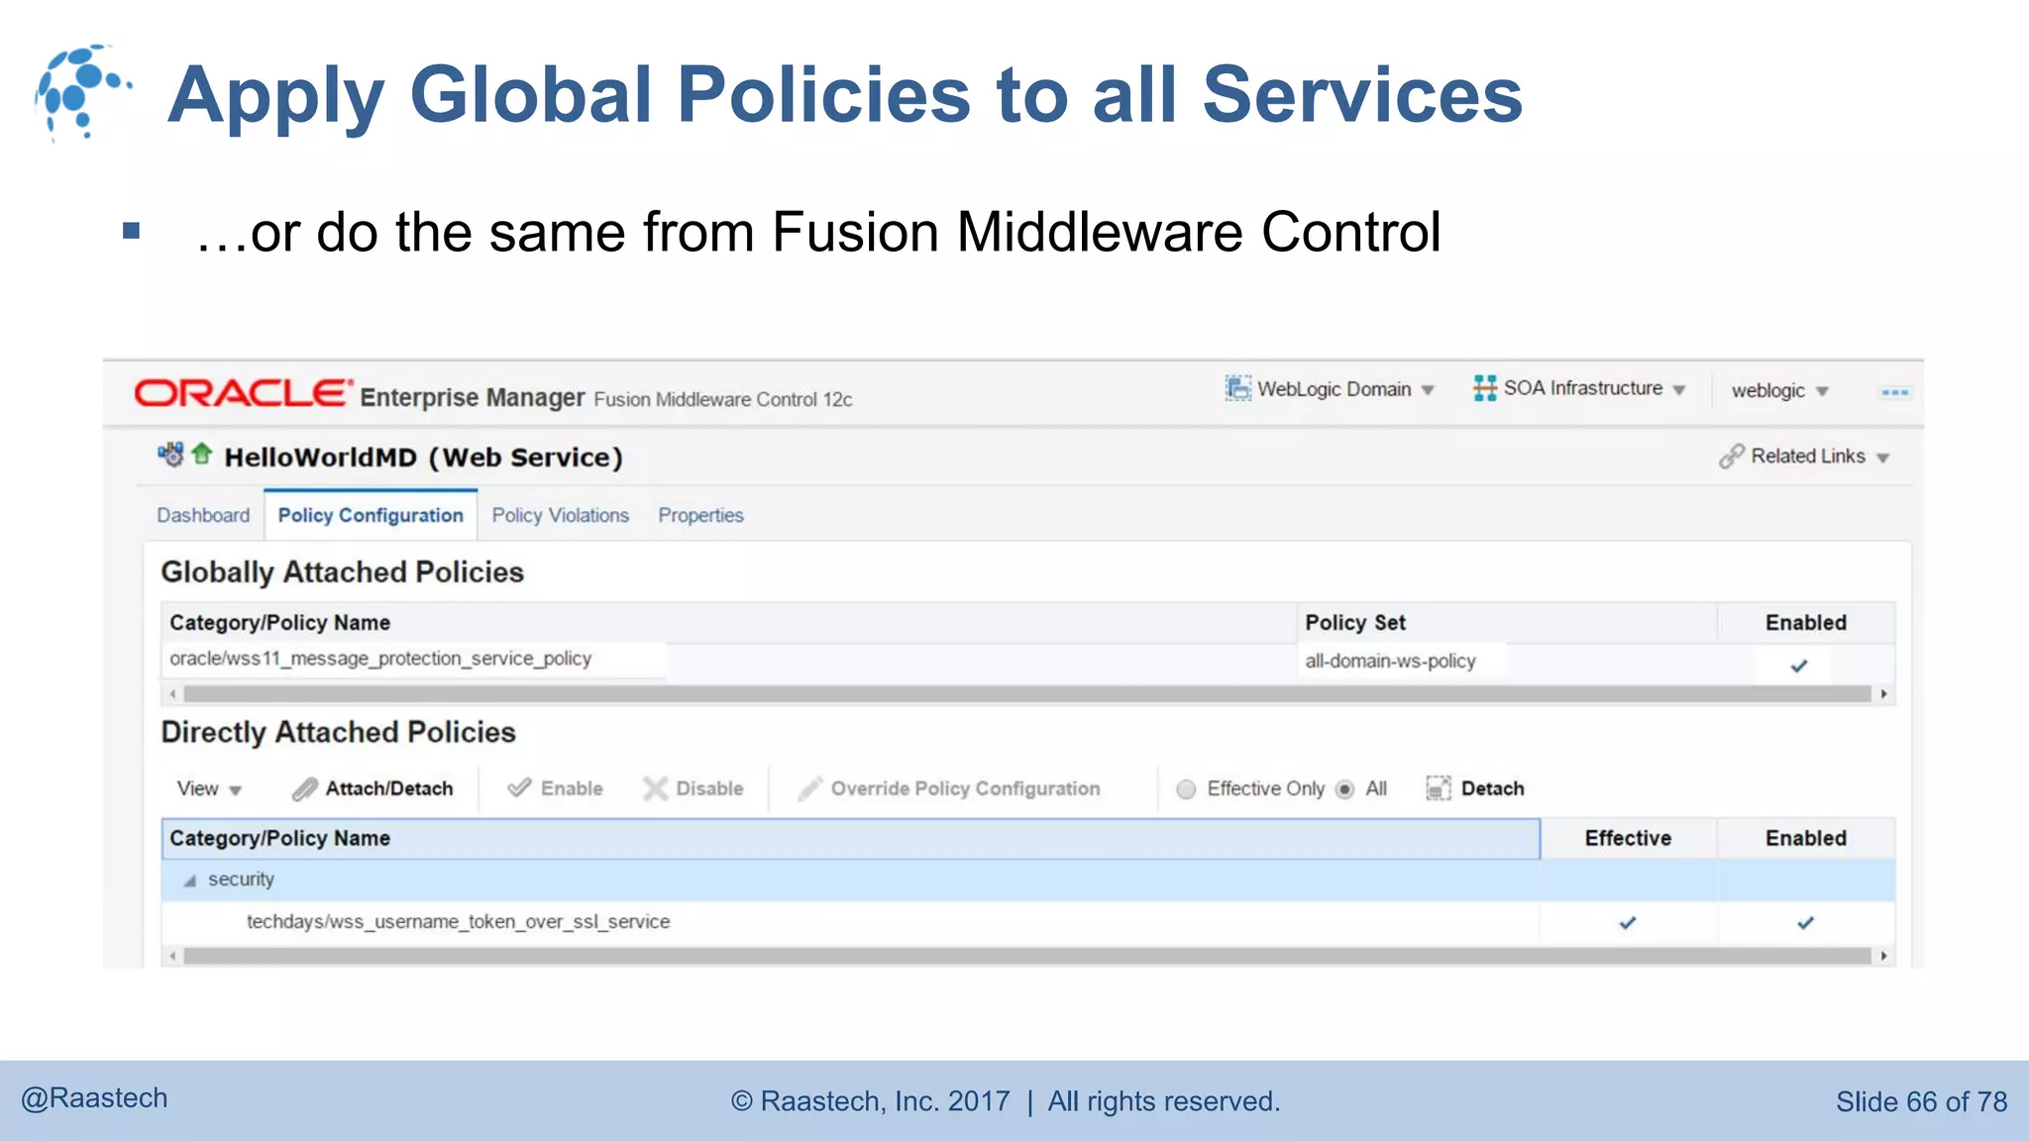Click right arrow of Global policies scrollbar

1883,694
